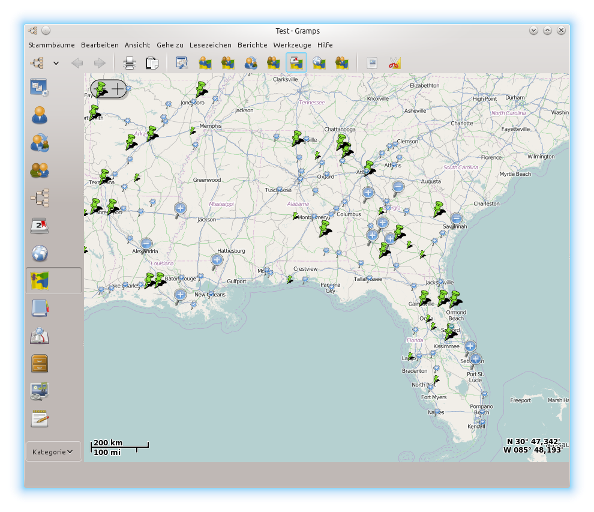
Task: Open the Berichte menu
Action: pos(252,45)
